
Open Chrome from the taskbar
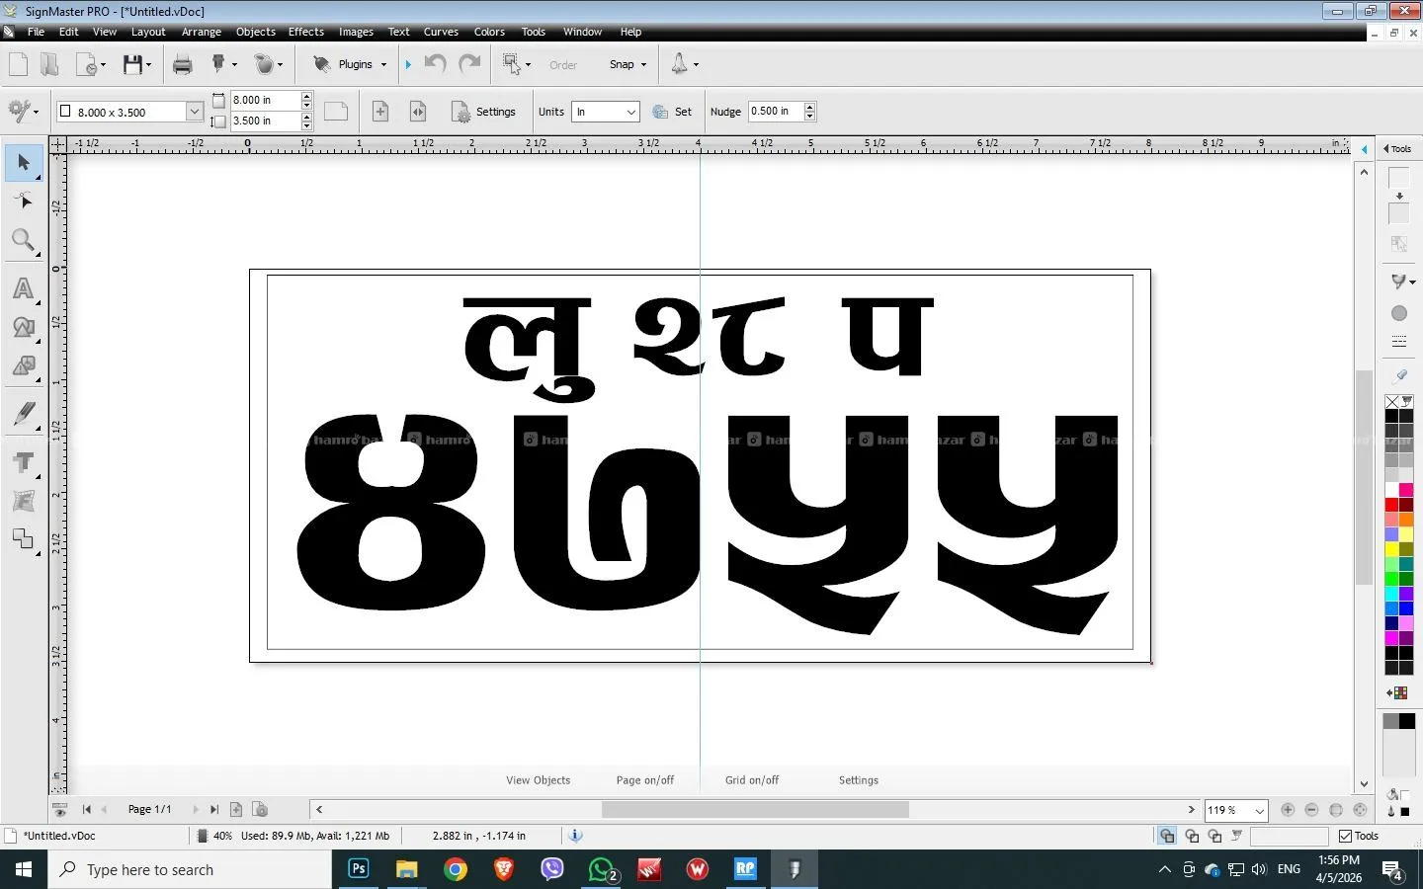point(456,869)
